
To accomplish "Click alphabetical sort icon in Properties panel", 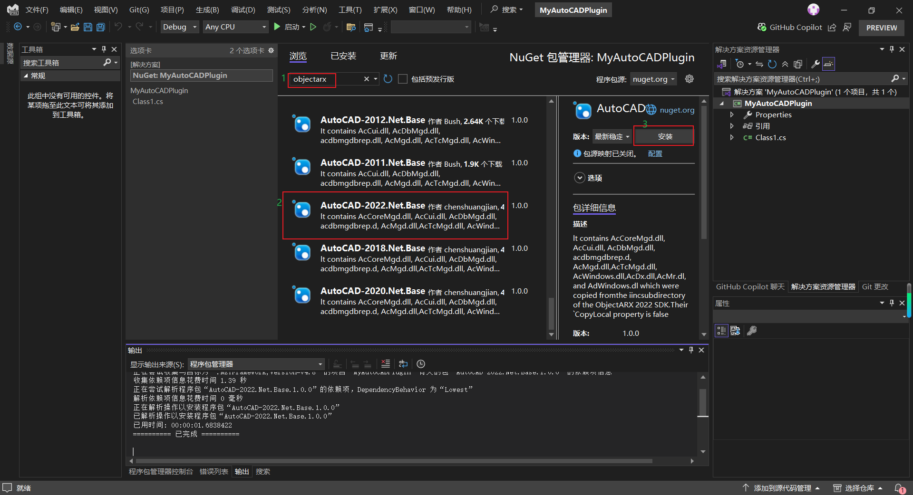I will point(735,331).
